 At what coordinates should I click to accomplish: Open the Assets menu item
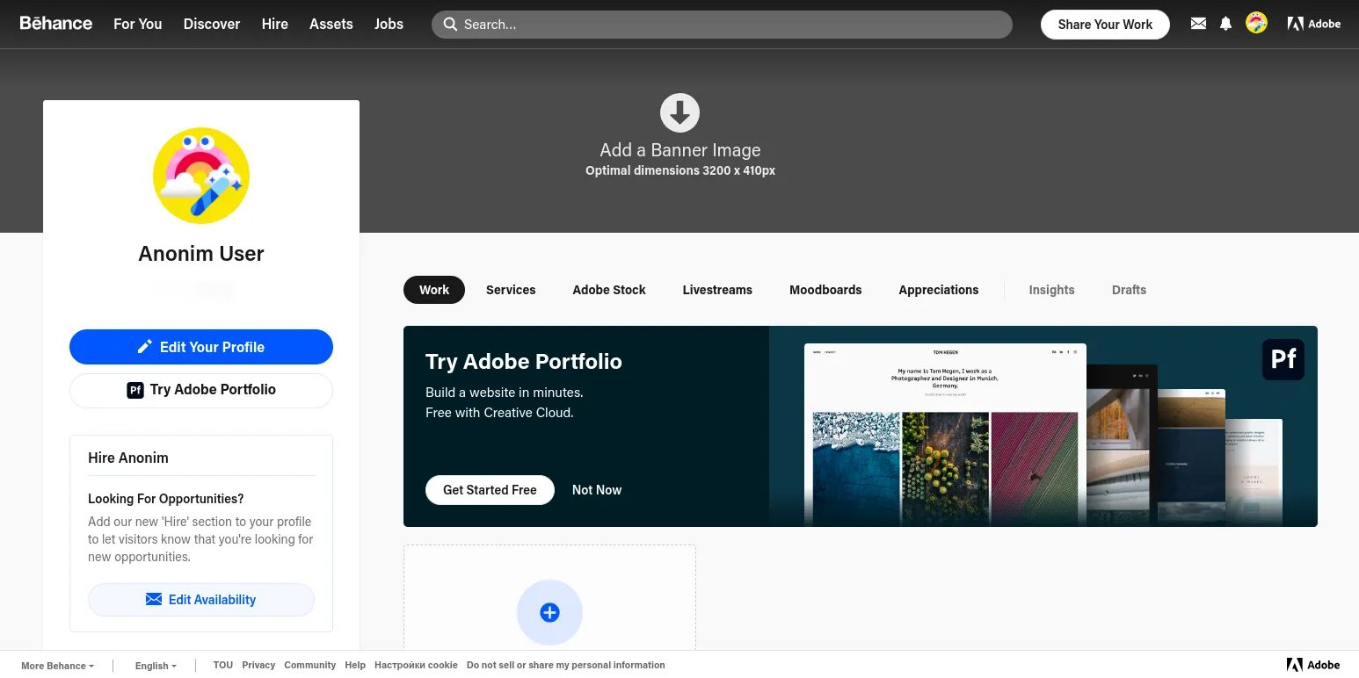(331, 24)
